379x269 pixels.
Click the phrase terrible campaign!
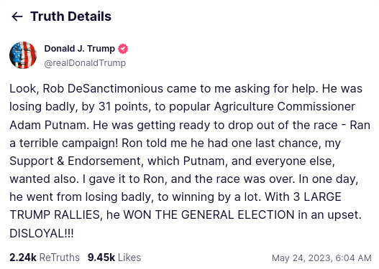click(x=68, y=143)
